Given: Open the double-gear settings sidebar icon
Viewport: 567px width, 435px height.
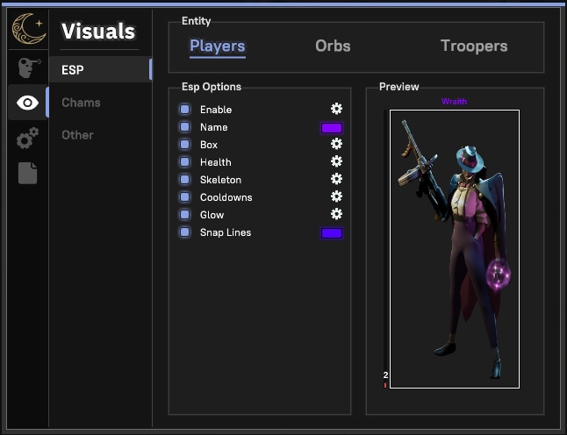Looking at the screenshot, I should (x=27, y=138).
